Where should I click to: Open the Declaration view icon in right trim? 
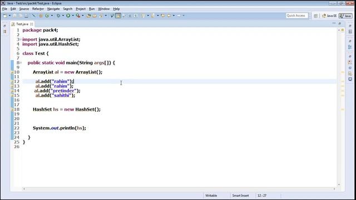click(x=350, y=73)
